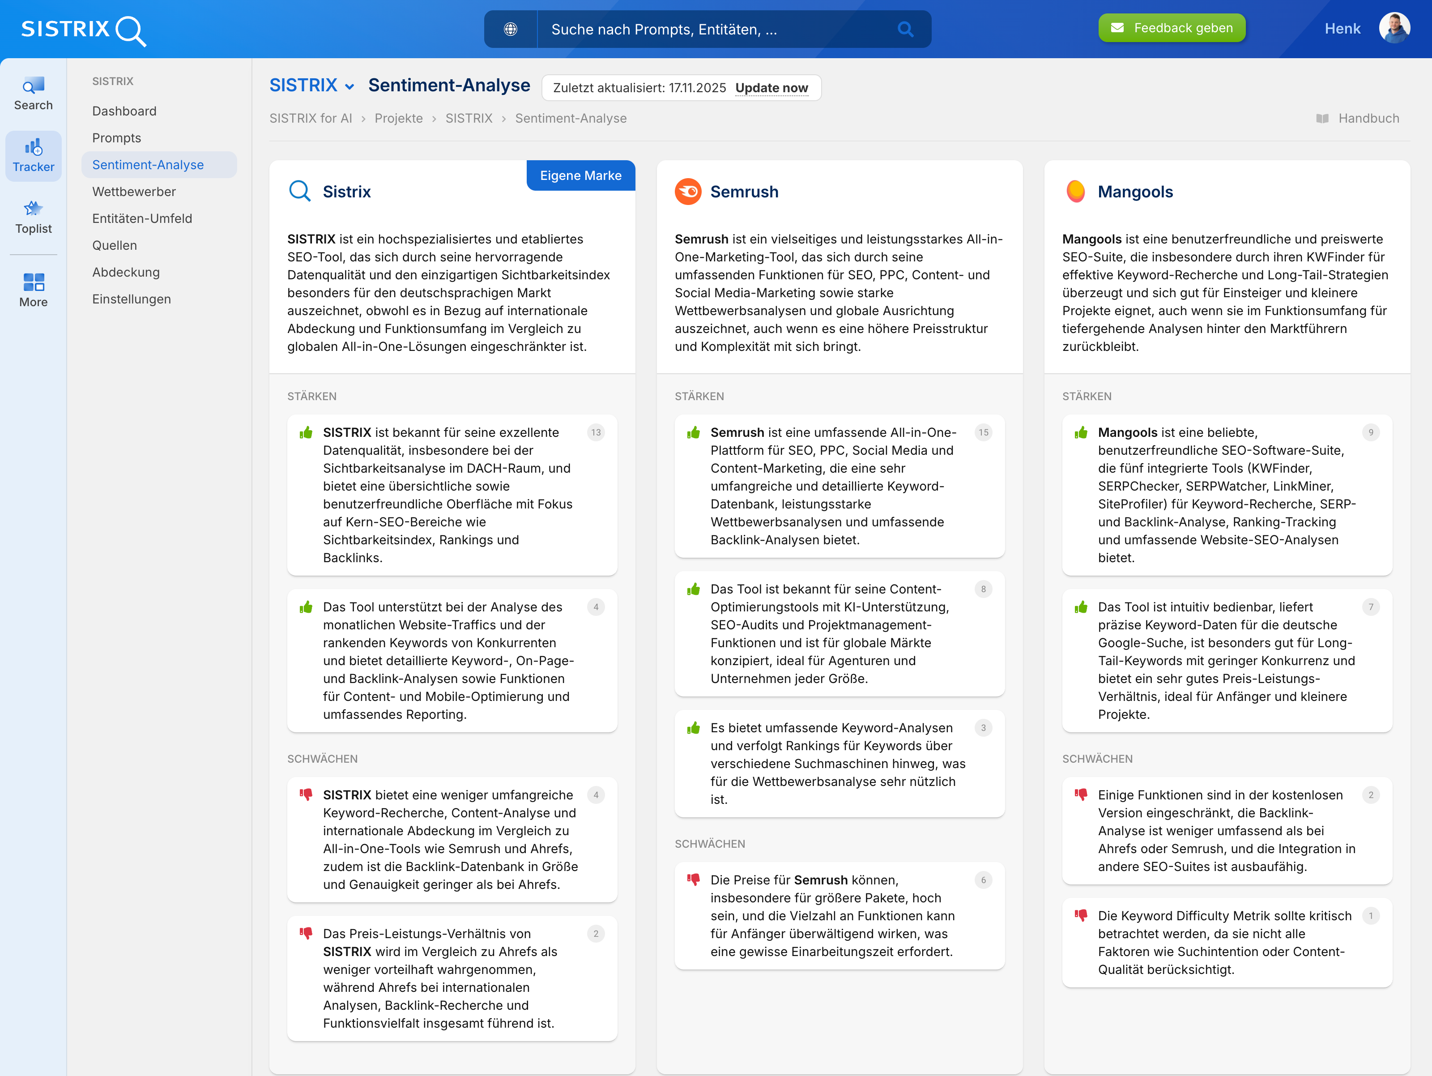Open the globe language selector

(511, 29)
